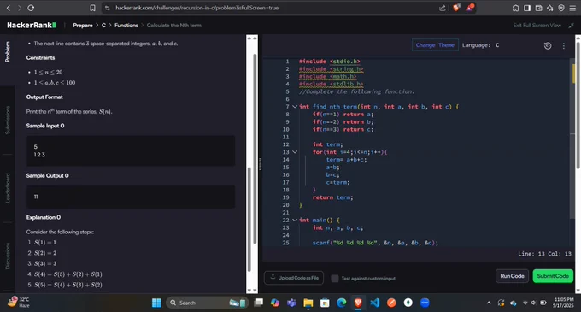Click Calculate the Nth term breadcrumb
581x312 pixels.
174,25
